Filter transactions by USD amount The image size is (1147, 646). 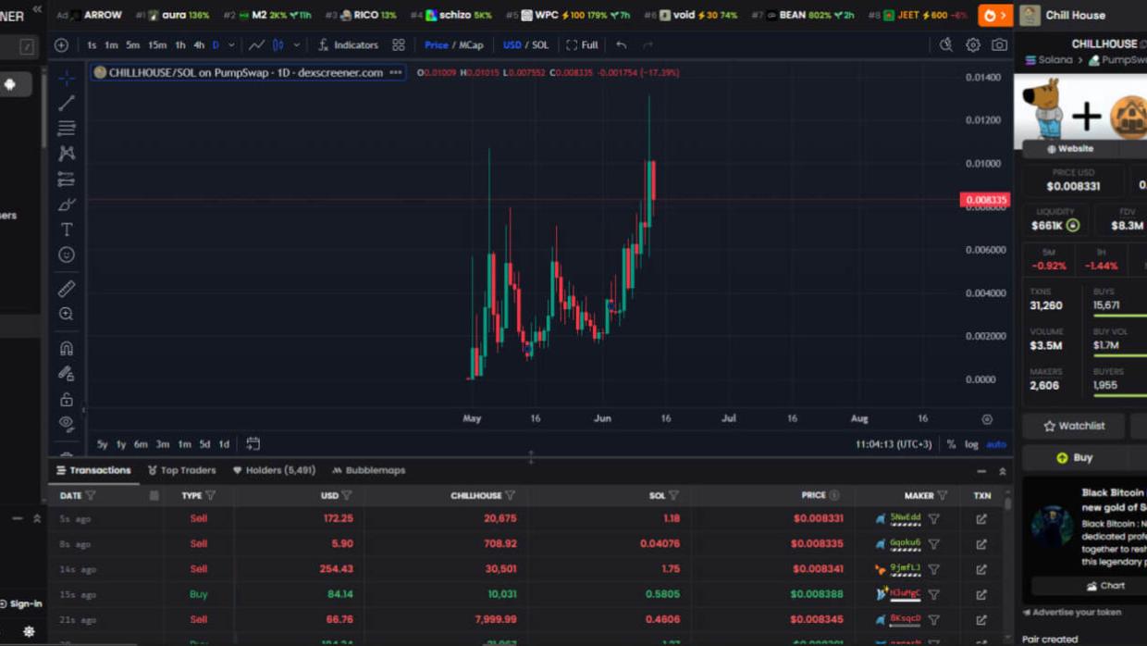click(347, 496)
